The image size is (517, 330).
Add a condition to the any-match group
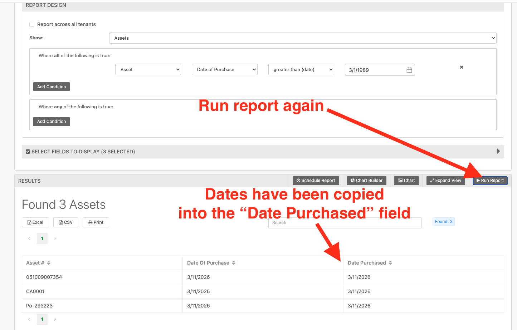coord(51,121)
